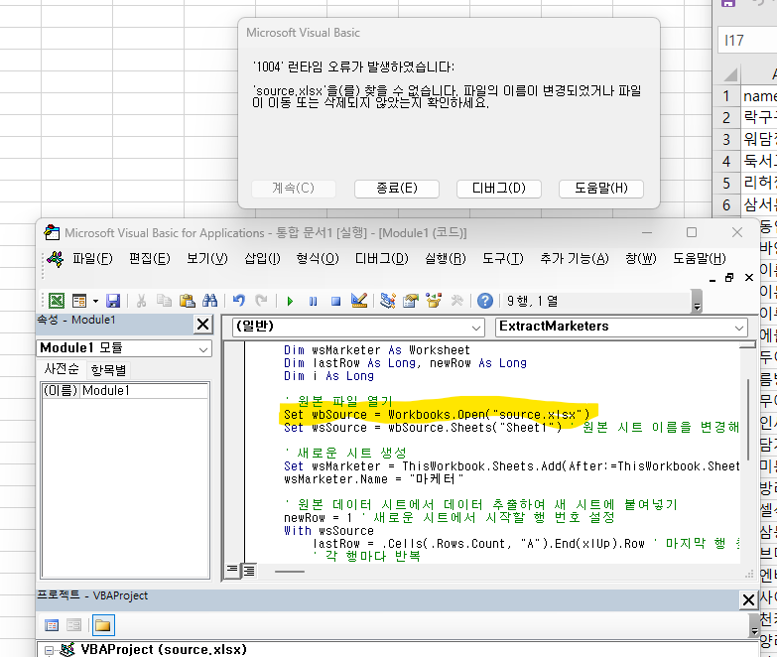Screen dimensions: 777x657
Task: Click the 디버그(D) button in error dialog
Action: [499, 189]
